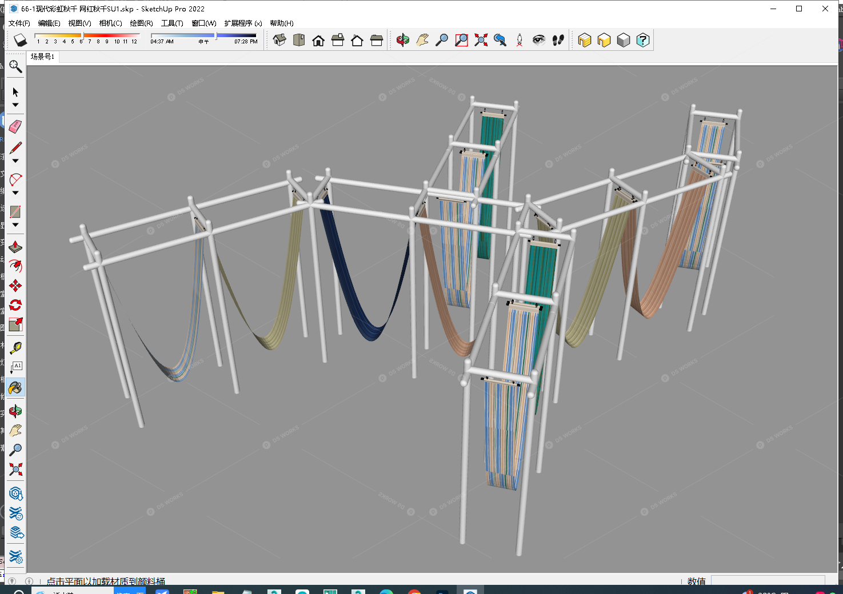The width and height of the screenshot is (843, 594).
Task: Activate the Walk footprints tool
Action: [x=558, y=40]
